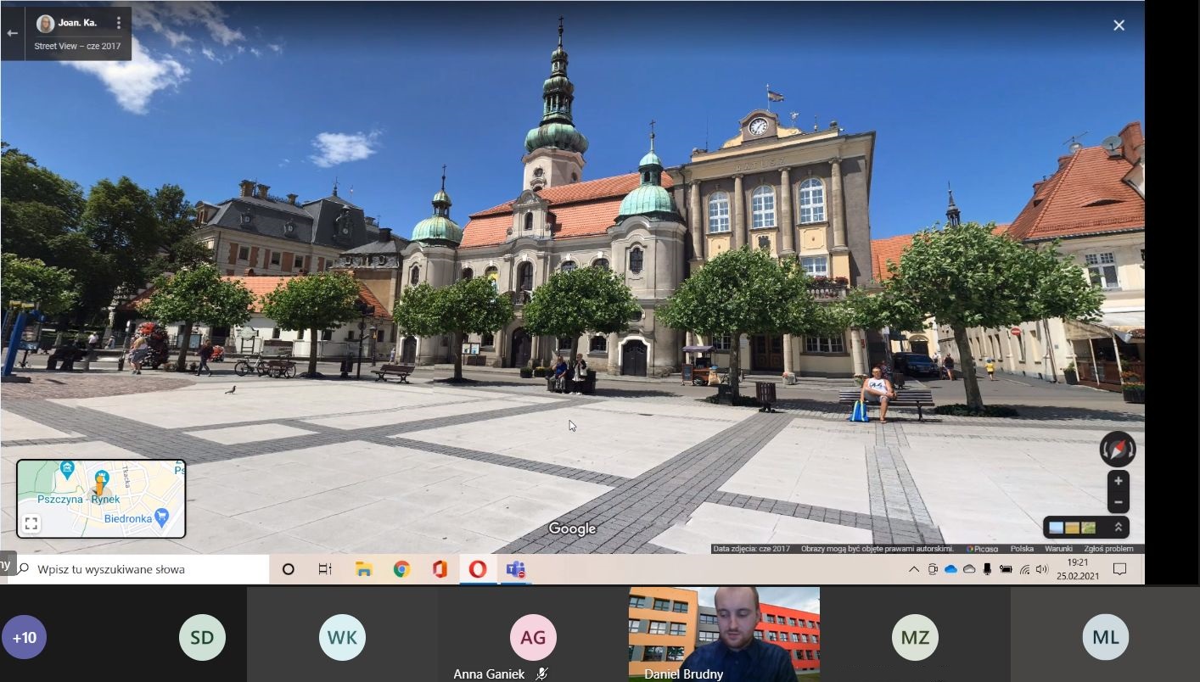Click the back arrow in Street View
This screenshot has height=682, width=1200.
12,33
